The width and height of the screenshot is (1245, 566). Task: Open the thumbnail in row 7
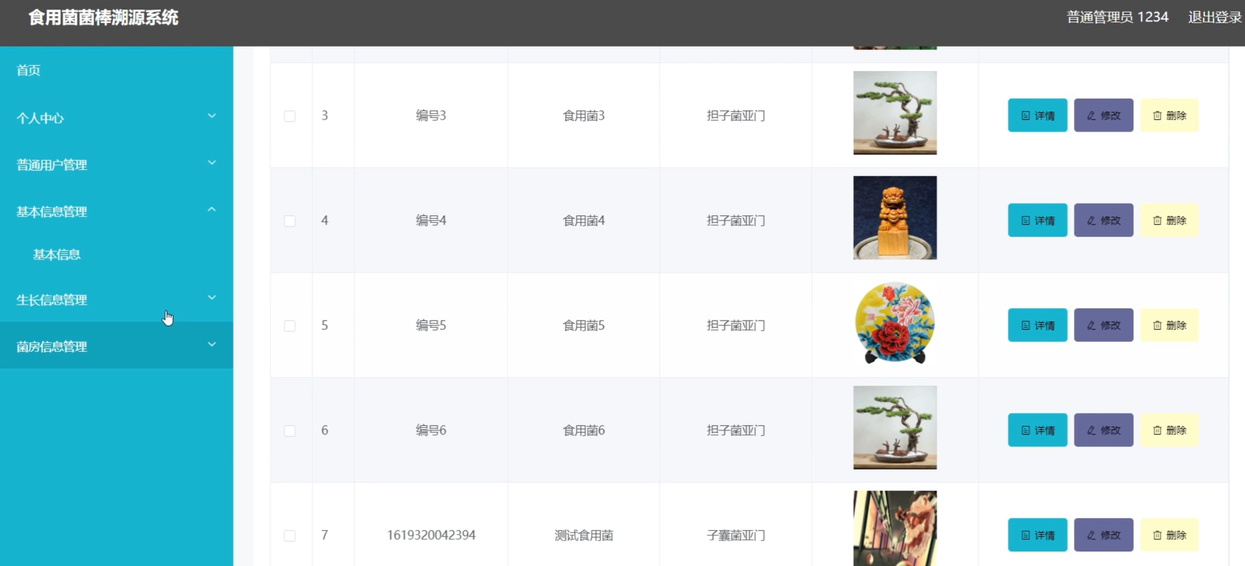click(x=895, y=528)
